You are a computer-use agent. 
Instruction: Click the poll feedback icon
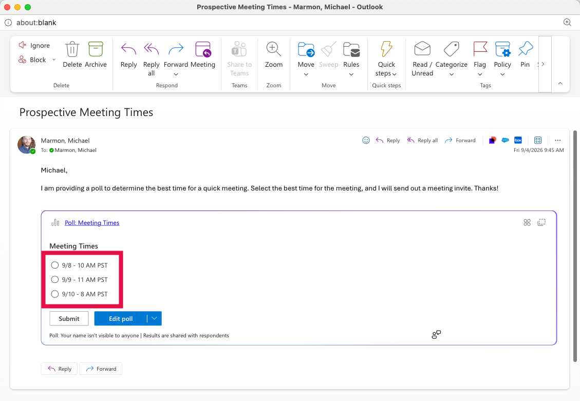(436, 334)
